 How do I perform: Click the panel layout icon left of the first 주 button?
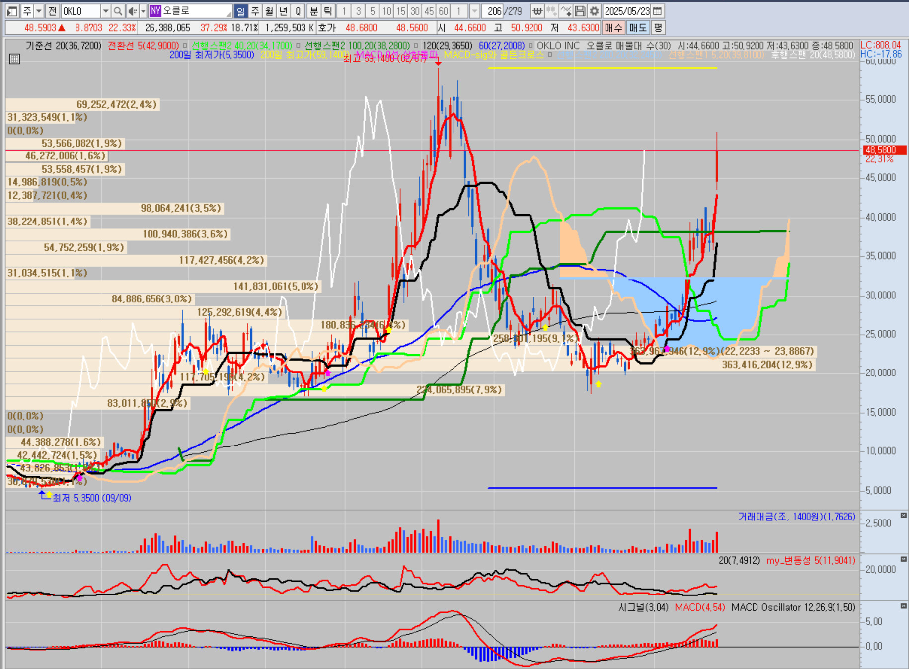coord(12,11)
